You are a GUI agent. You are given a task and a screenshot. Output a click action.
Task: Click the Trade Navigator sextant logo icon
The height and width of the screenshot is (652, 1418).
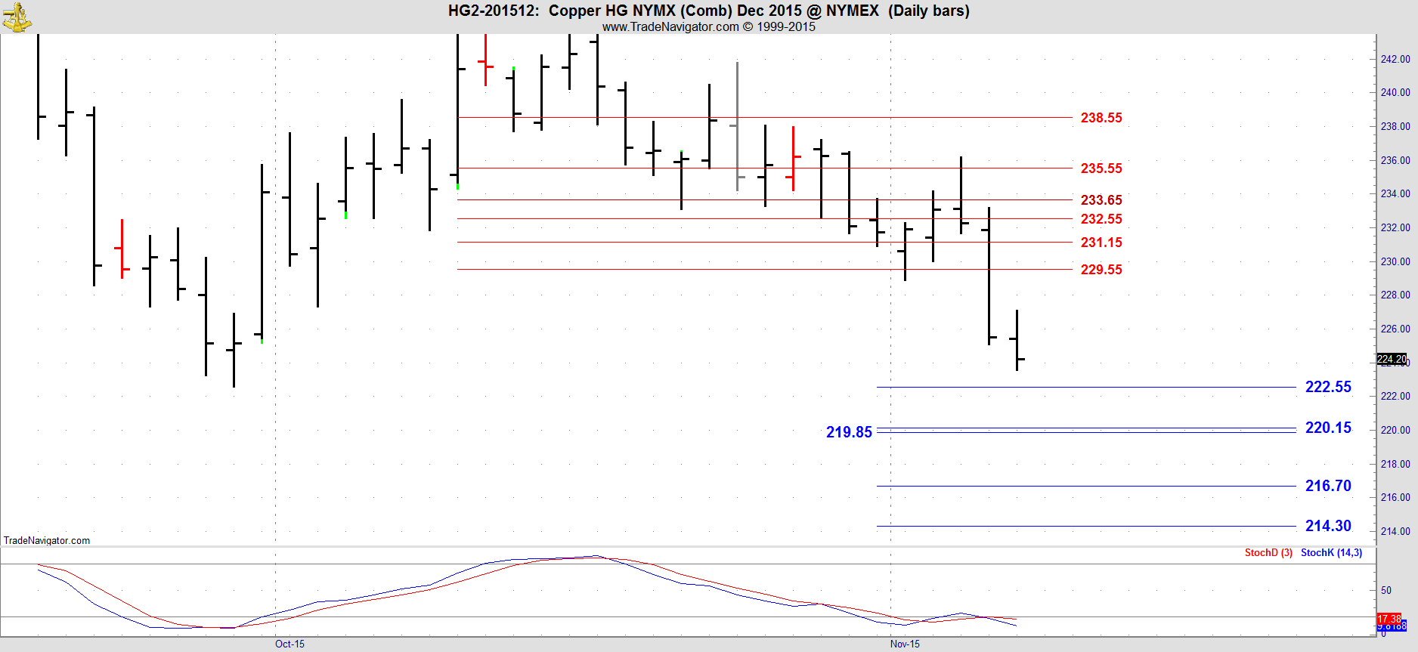pyautogui.click(x=17, y=17)
